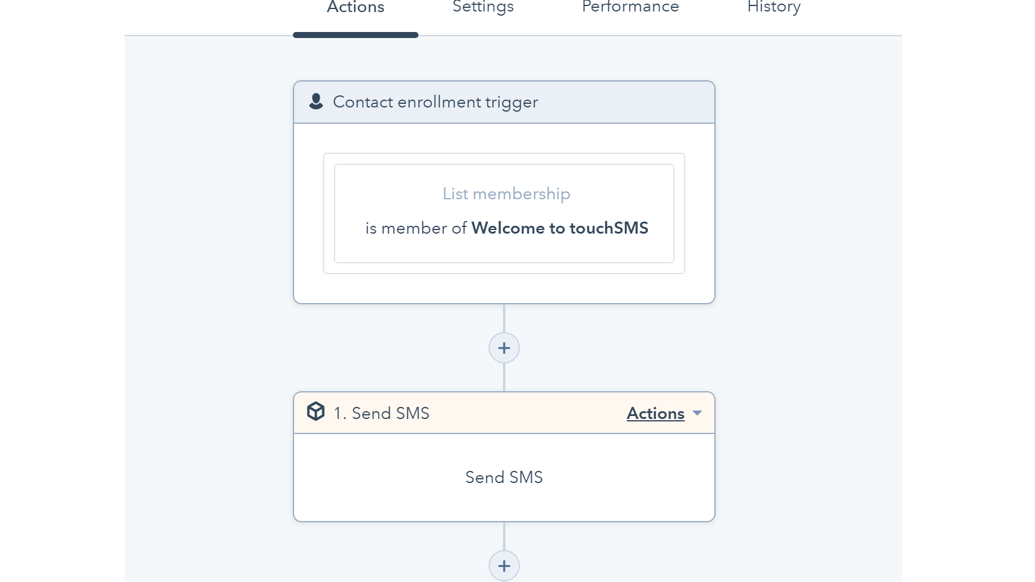
Task: Click the plus icon below the Send SMS action
Action: coord(504,566)
